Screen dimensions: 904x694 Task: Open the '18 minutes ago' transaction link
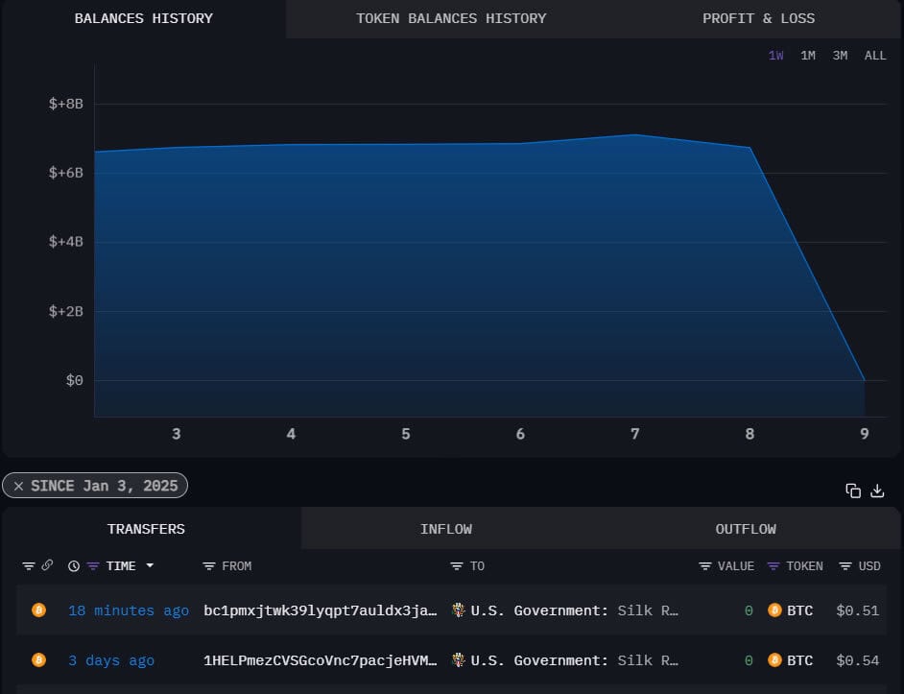tap(129, 610)
